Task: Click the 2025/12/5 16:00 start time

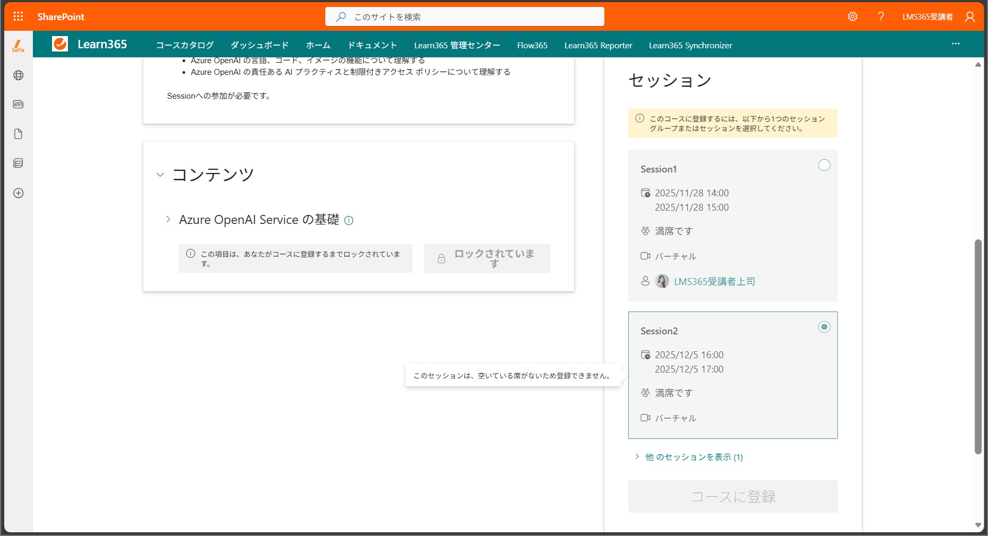Action: coord(689,355)
